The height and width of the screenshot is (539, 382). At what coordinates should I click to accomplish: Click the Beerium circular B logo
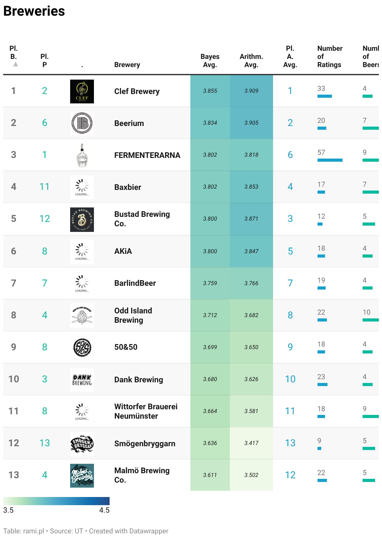pos(82,123)
